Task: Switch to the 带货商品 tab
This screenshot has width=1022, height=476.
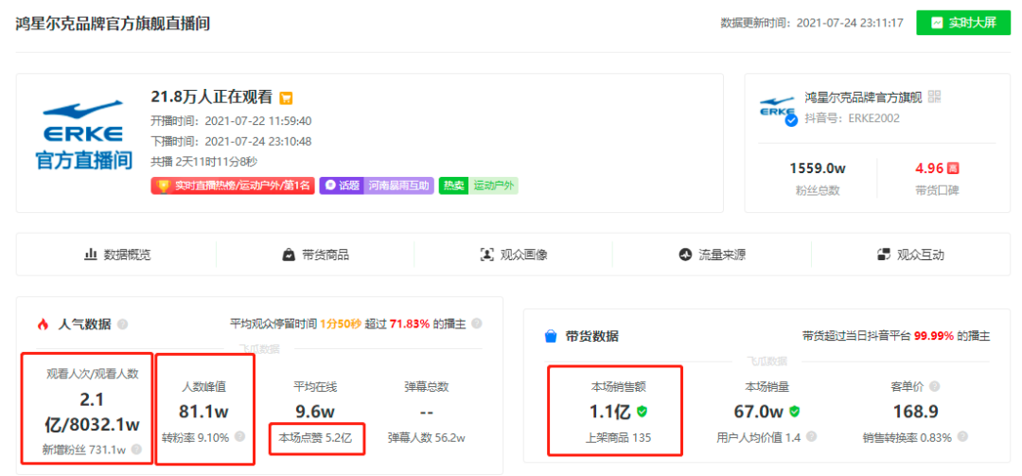Action: point(315,255)
